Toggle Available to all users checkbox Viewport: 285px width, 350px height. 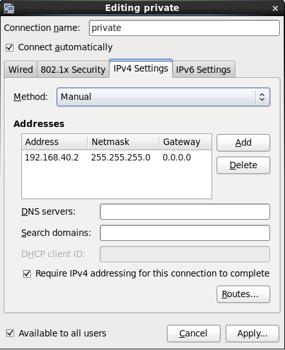10,333
